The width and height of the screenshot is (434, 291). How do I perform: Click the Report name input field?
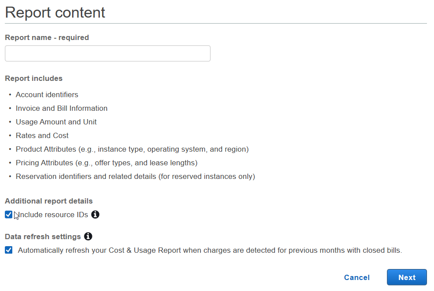coord(107,54)
